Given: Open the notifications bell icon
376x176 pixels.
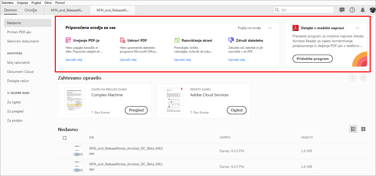Looking at the screenshot, I should coord(363,10).
